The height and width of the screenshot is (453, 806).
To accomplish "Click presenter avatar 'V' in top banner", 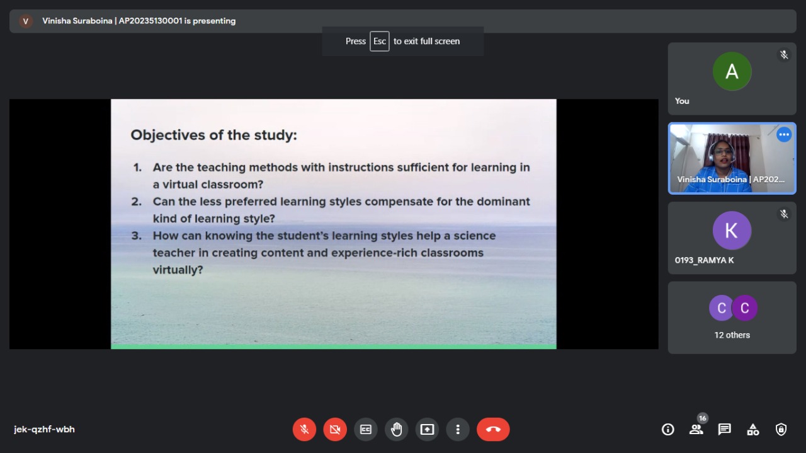I will [x=26, y=21].
